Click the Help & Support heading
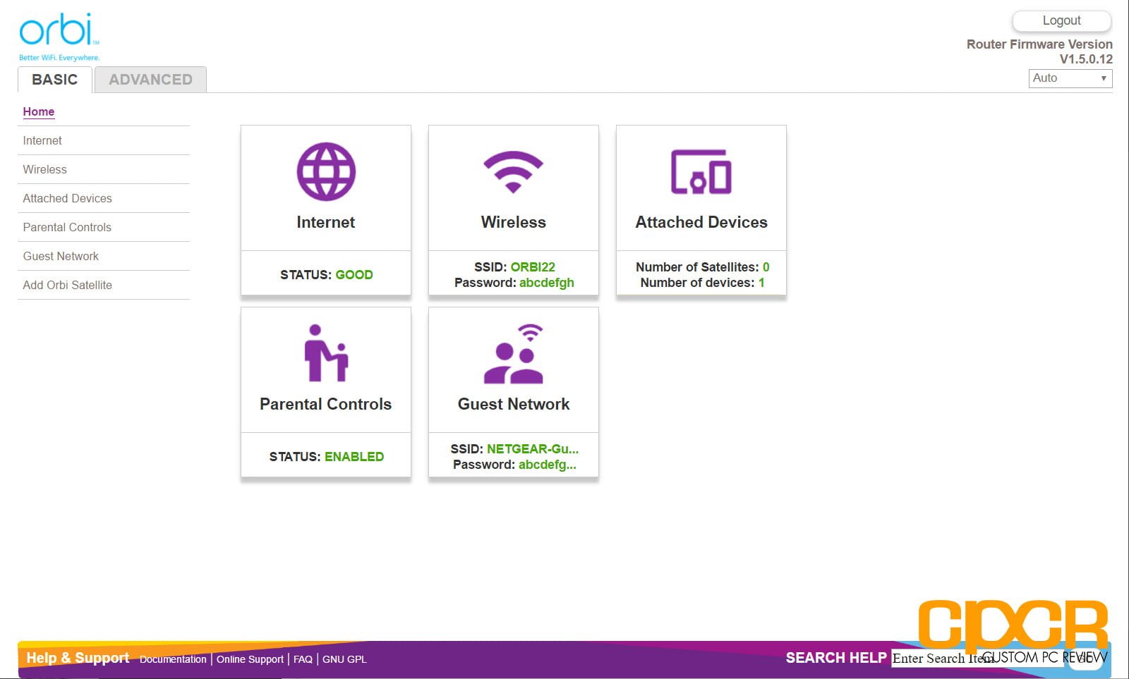The image size is (1129, 679). pos(78,658)
